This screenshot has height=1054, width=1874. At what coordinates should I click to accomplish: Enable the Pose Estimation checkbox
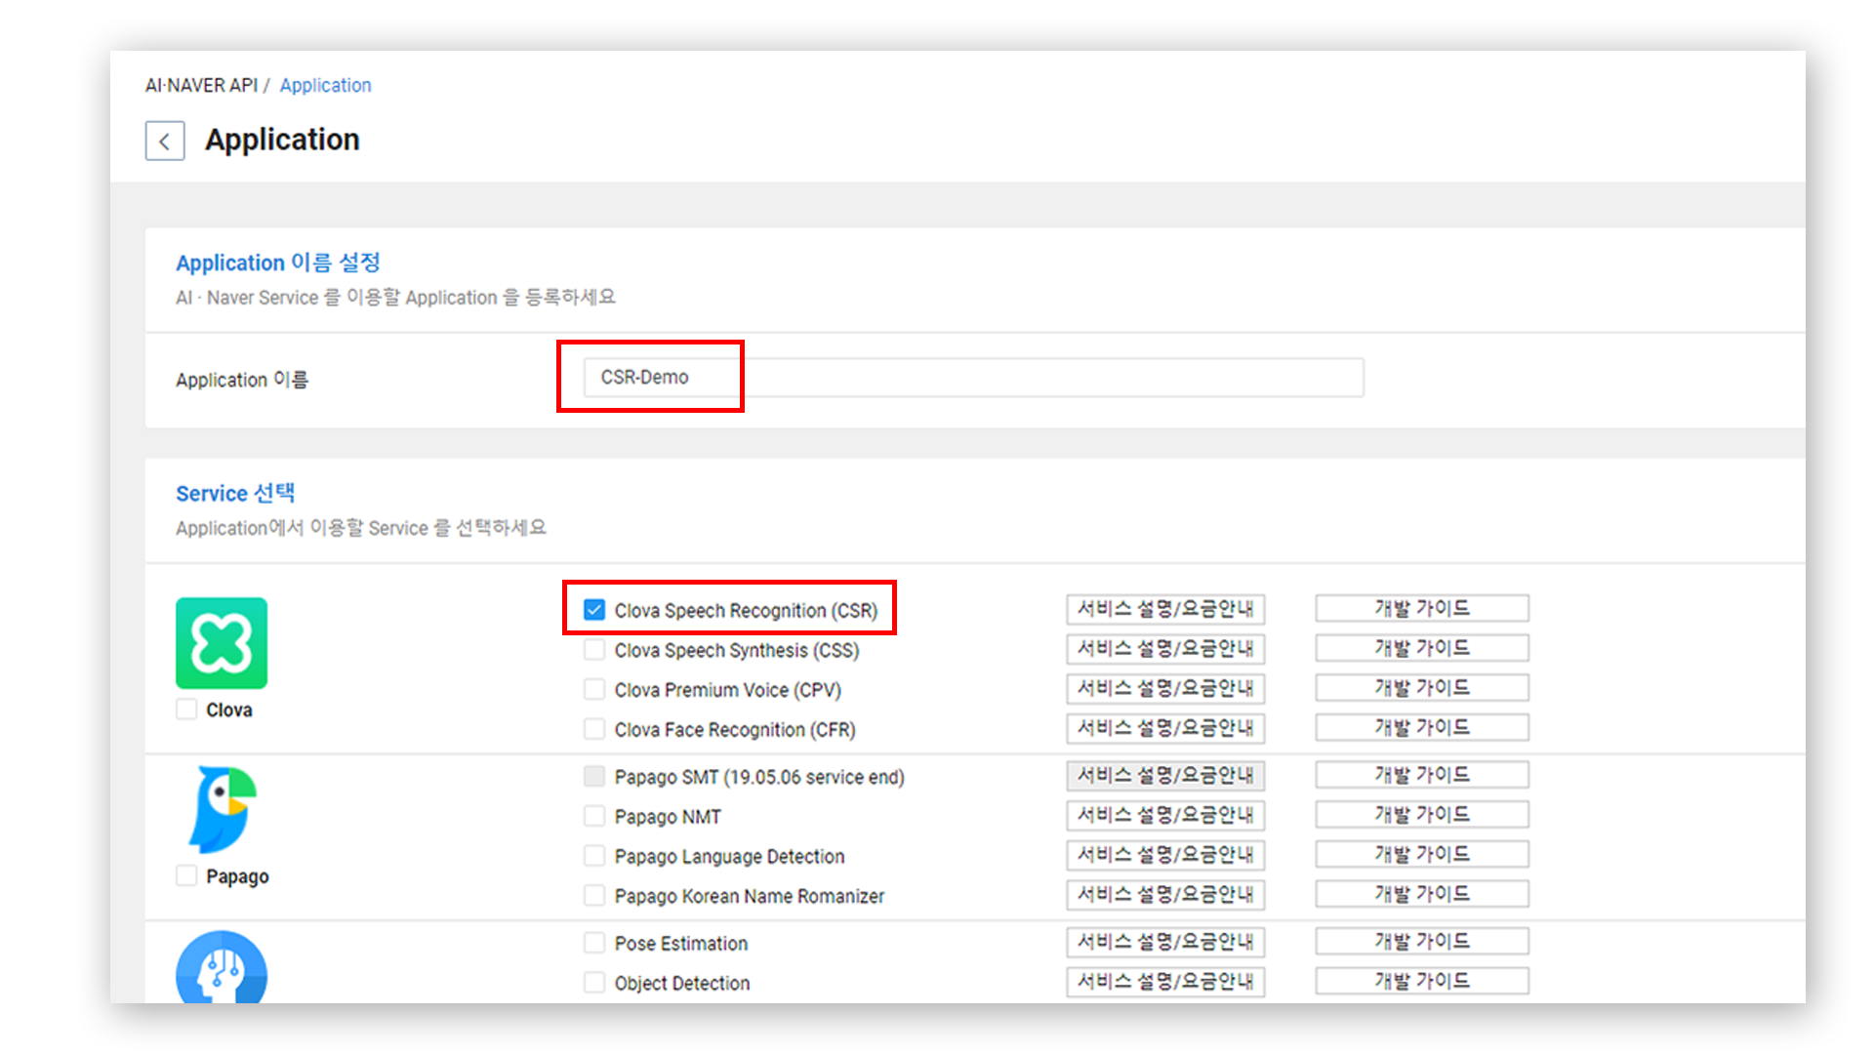tap(594, 943)
